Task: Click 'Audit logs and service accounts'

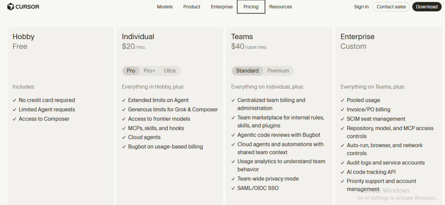Action: pyautogui.click(x=386, y=163)
